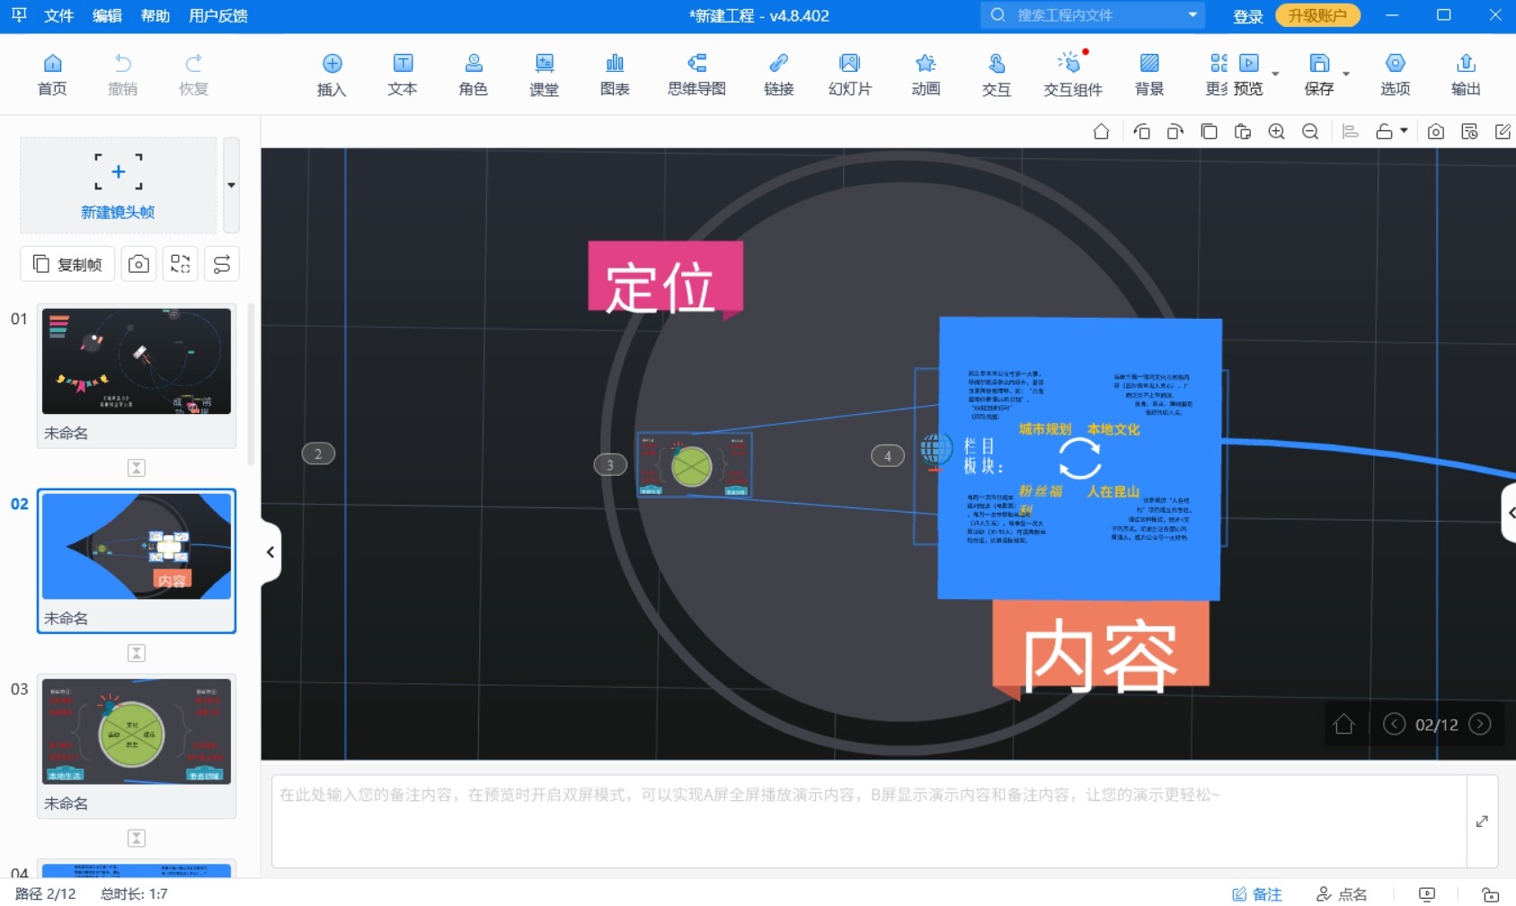Open the 角色 character tool
This screenshot has height=906, width=1516.
[x=474, y=74]
